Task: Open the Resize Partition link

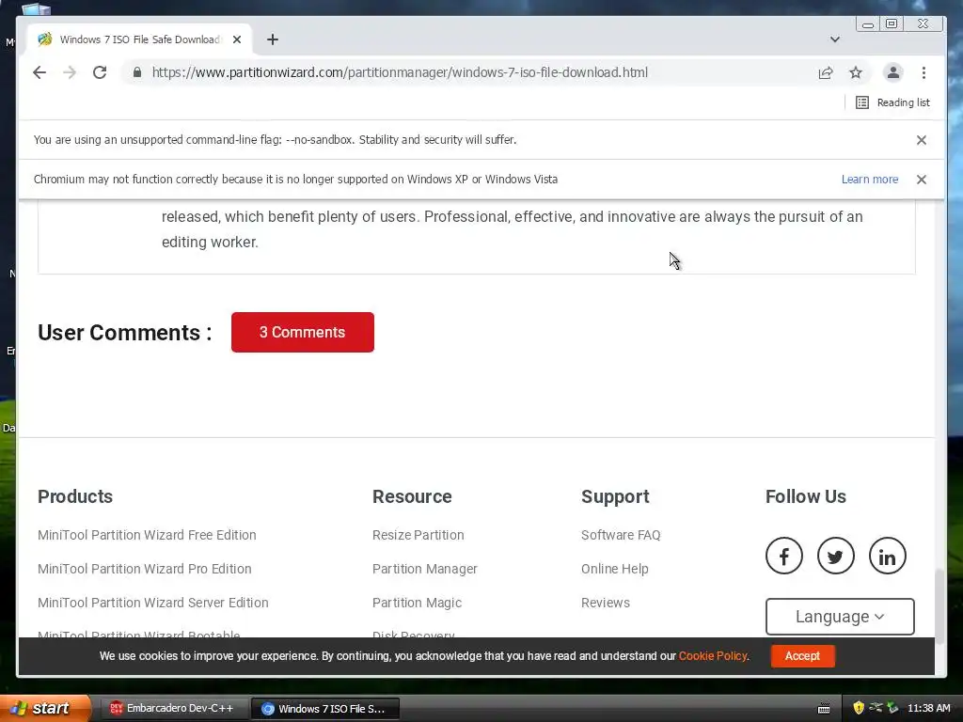Action: [x=418, y=535]
